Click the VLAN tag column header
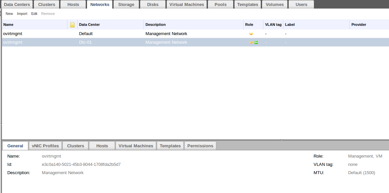Screen dimensions: 389x193 (x=273, y=25)
